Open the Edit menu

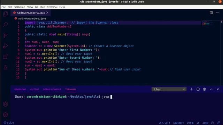pos(10,7)
